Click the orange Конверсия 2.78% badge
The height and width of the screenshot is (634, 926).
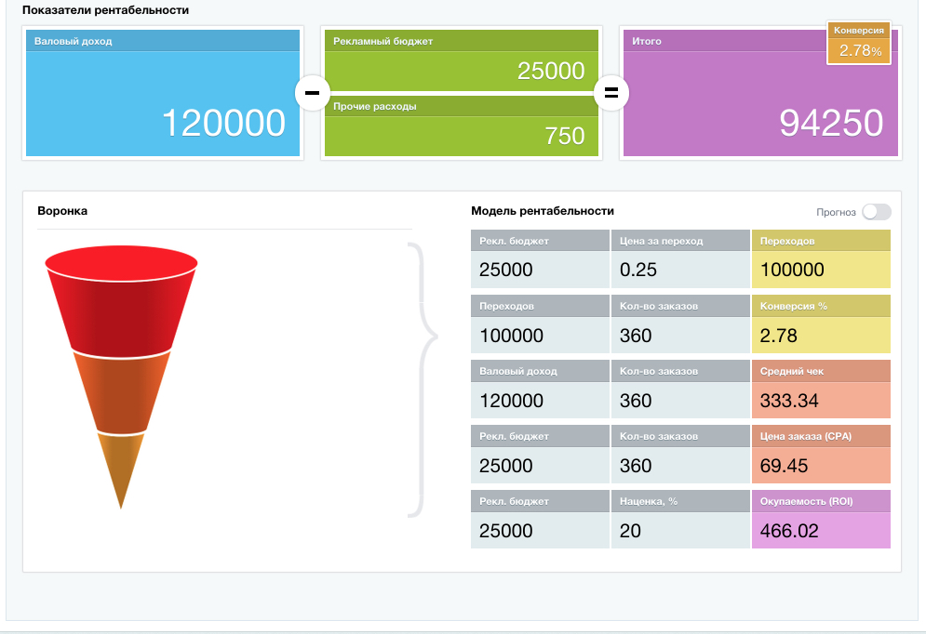click(x=859, y=44)
